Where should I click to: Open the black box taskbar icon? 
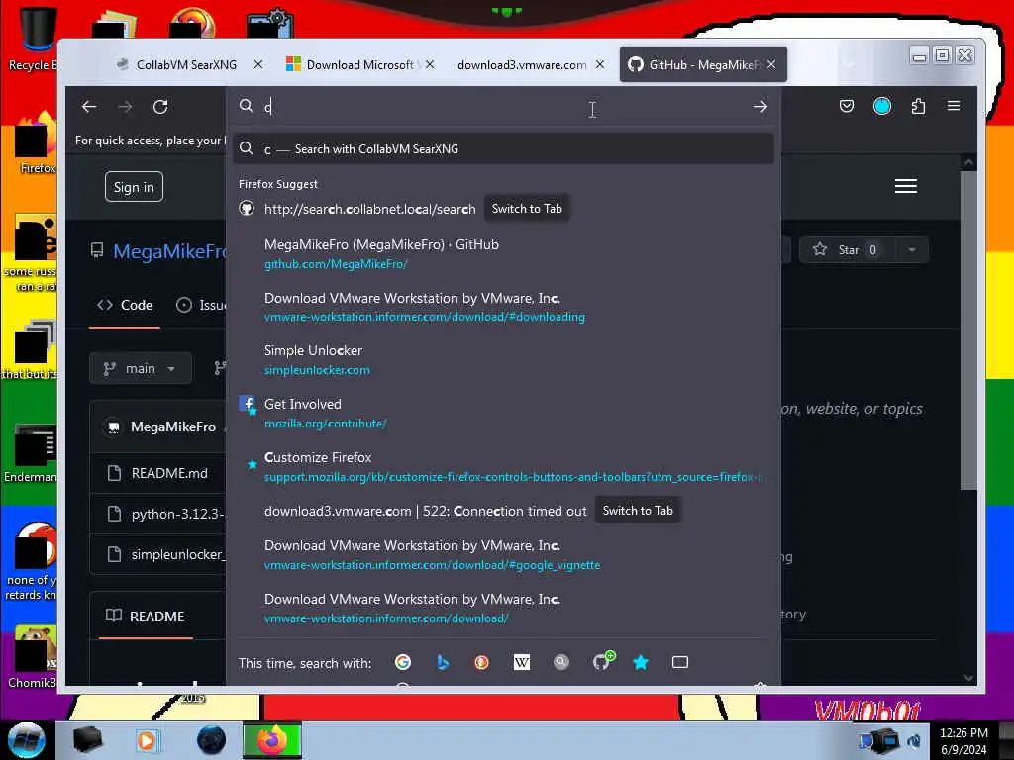coord(87,740)
